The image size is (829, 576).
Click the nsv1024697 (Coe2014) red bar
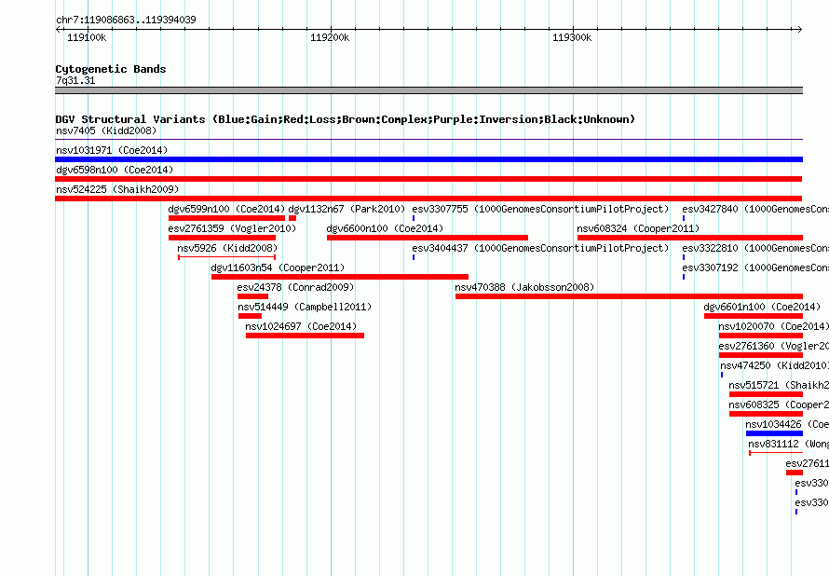click(306, 336)
